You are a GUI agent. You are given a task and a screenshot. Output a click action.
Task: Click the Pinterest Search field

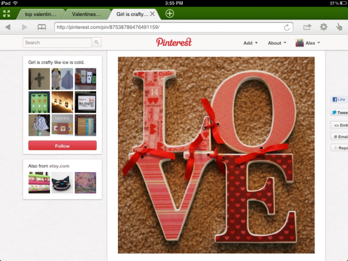(57, 43)
